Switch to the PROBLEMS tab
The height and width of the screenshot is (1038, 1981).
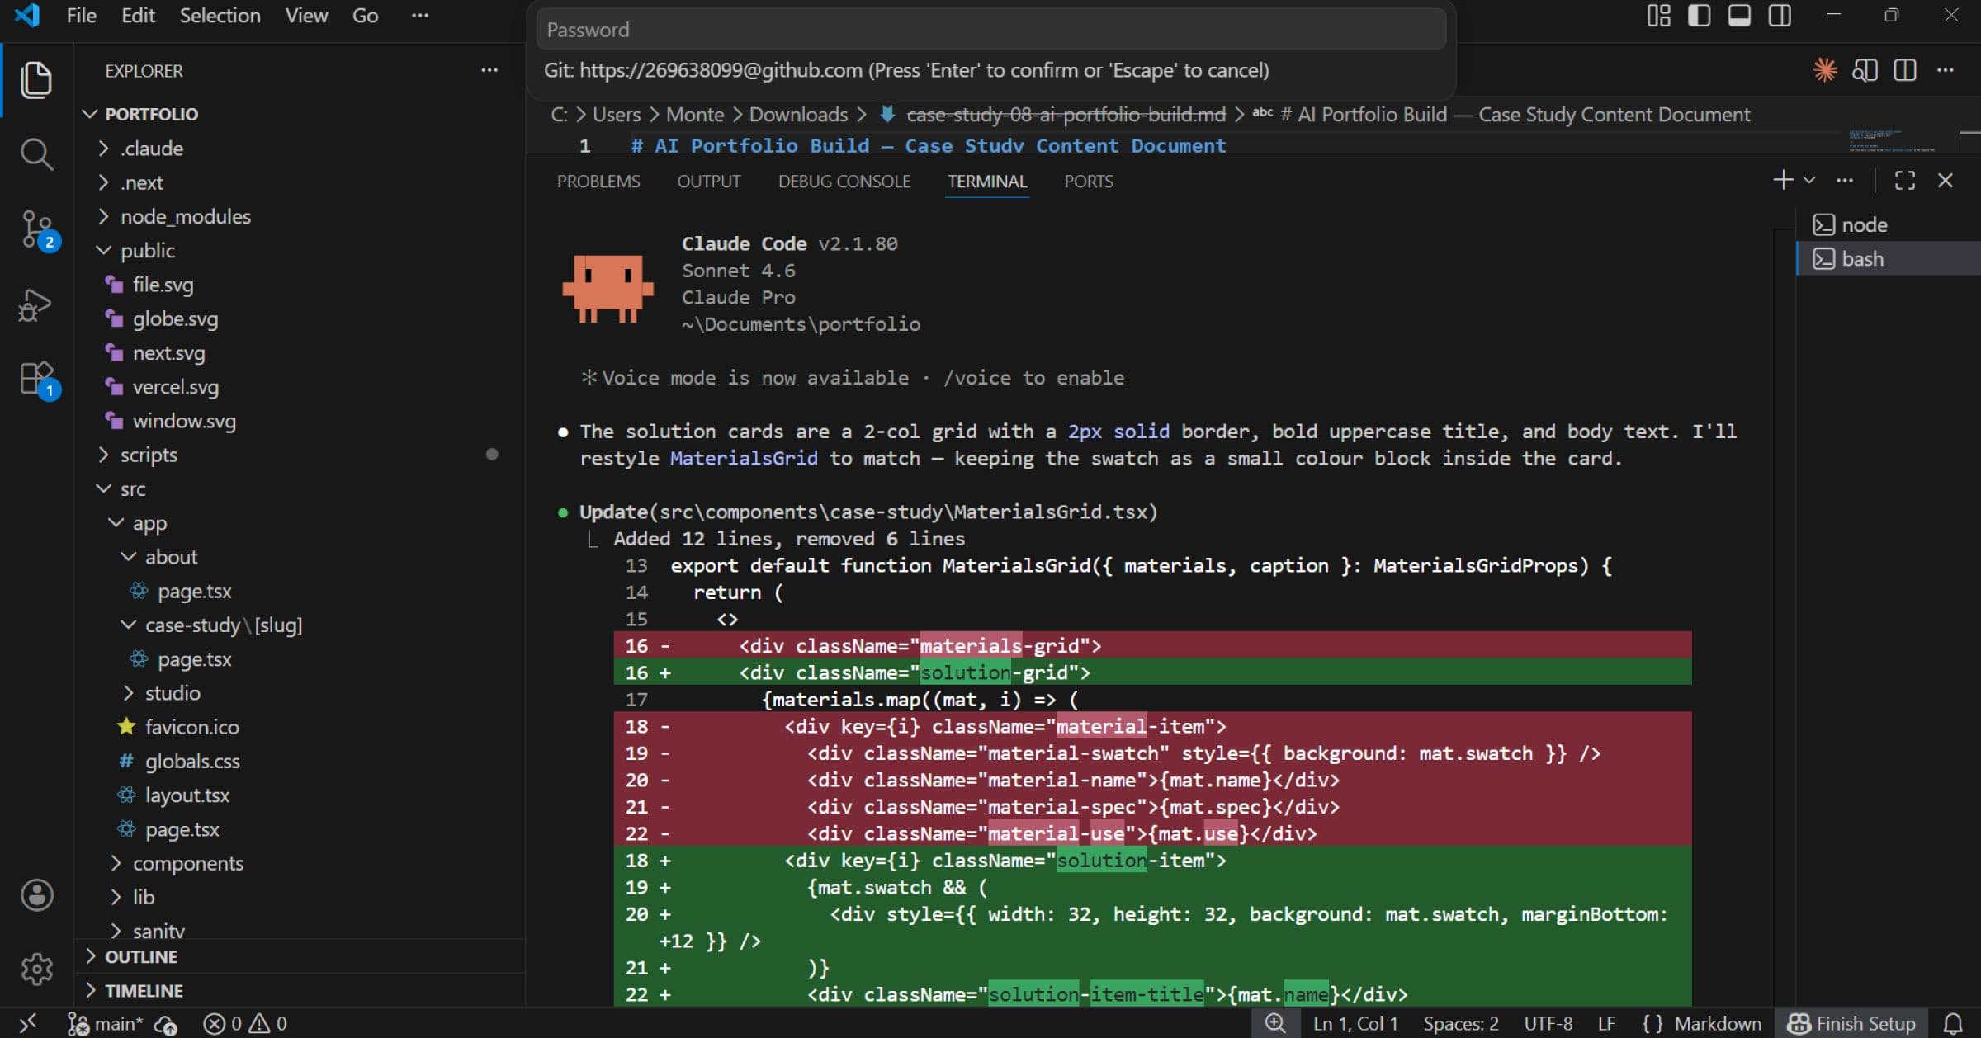(x=598, y=182)
